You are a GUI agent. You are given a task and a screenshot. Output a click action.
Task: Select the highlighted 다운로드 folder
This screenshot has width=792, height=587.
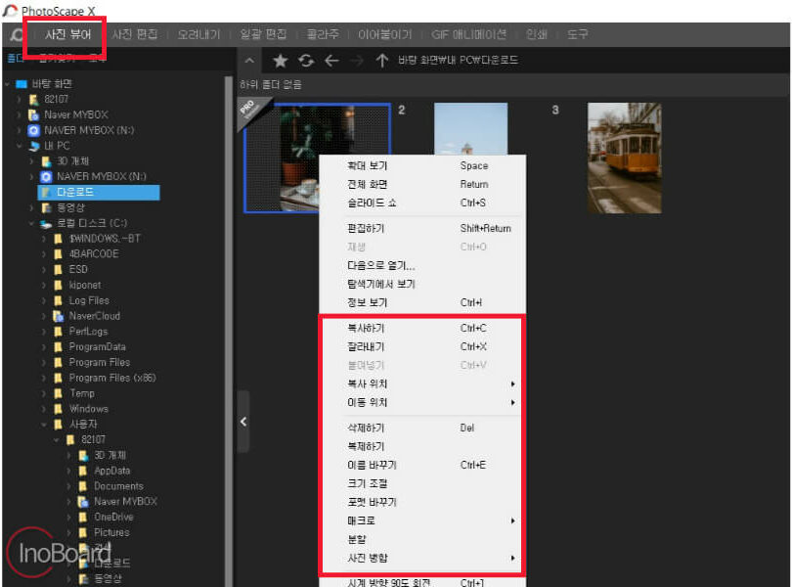coord(99,192)
